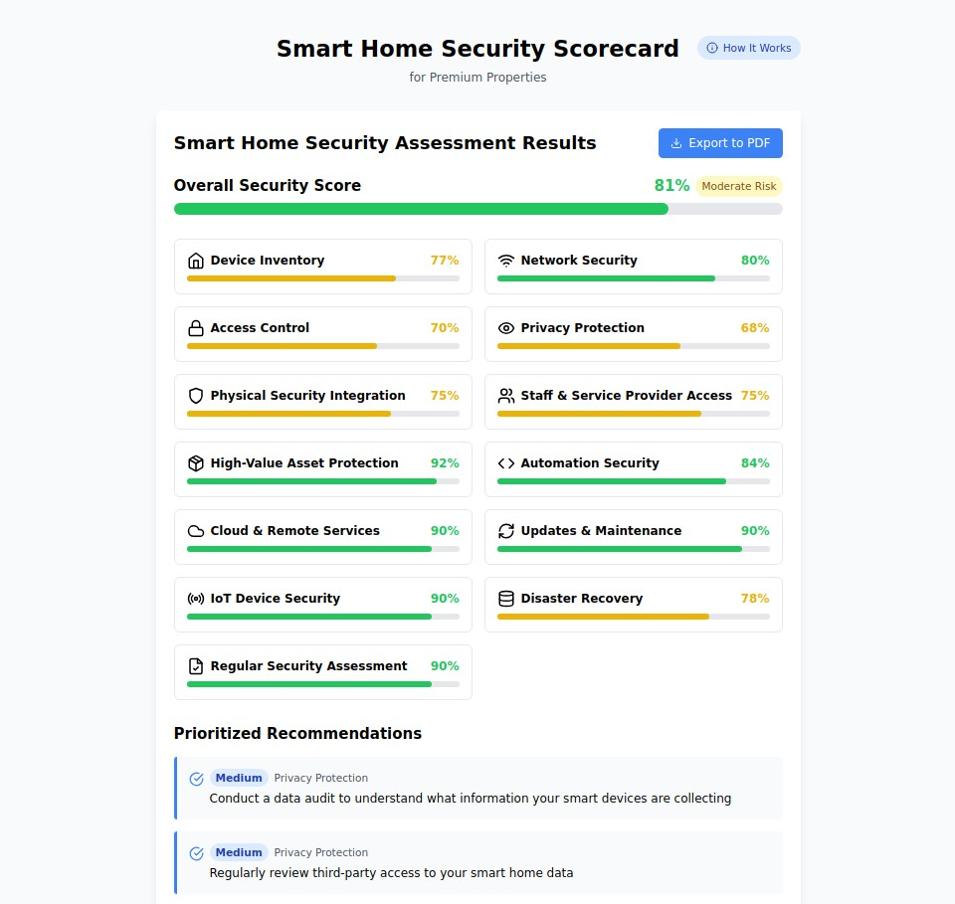This screenshot has height=904, width=955.
Task: Click the house icon beside Device Inventory
Action: tap(196, 261)
